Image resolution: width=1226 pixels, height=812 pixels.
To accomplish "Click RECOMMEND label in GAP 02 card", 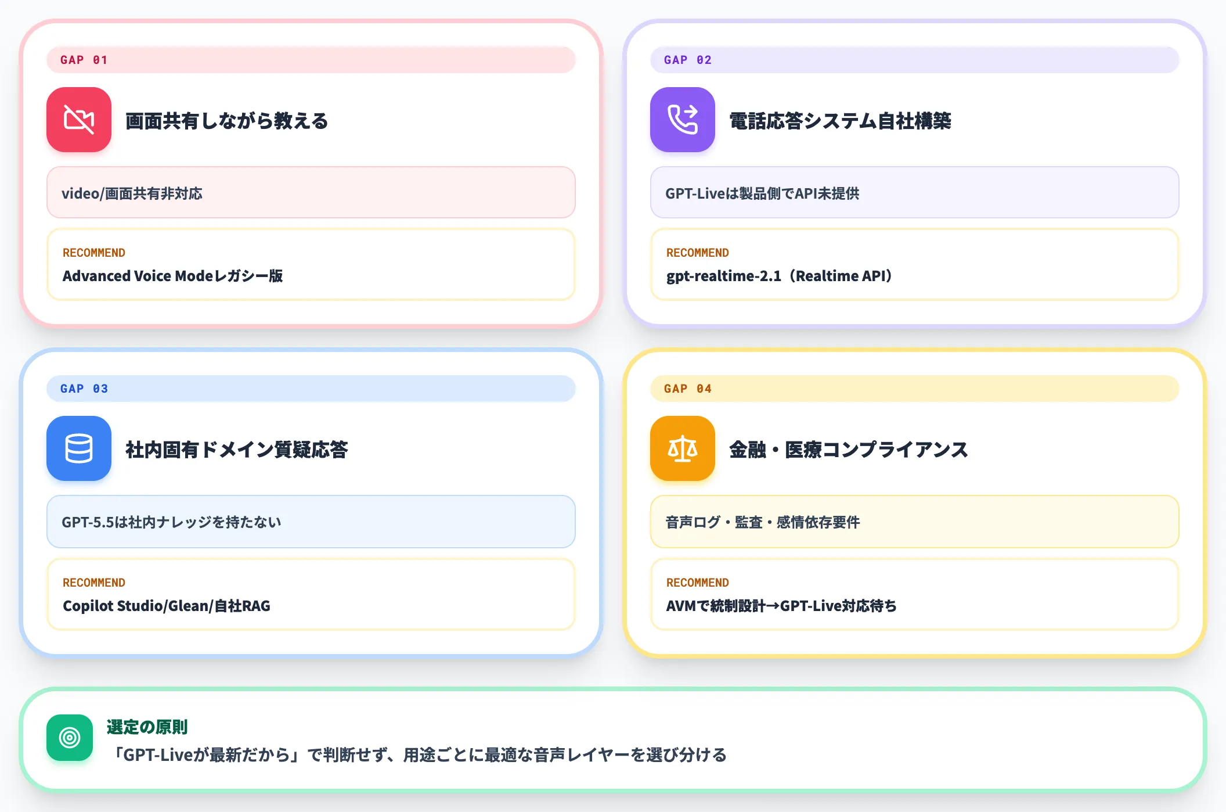I will coord(698,253).
